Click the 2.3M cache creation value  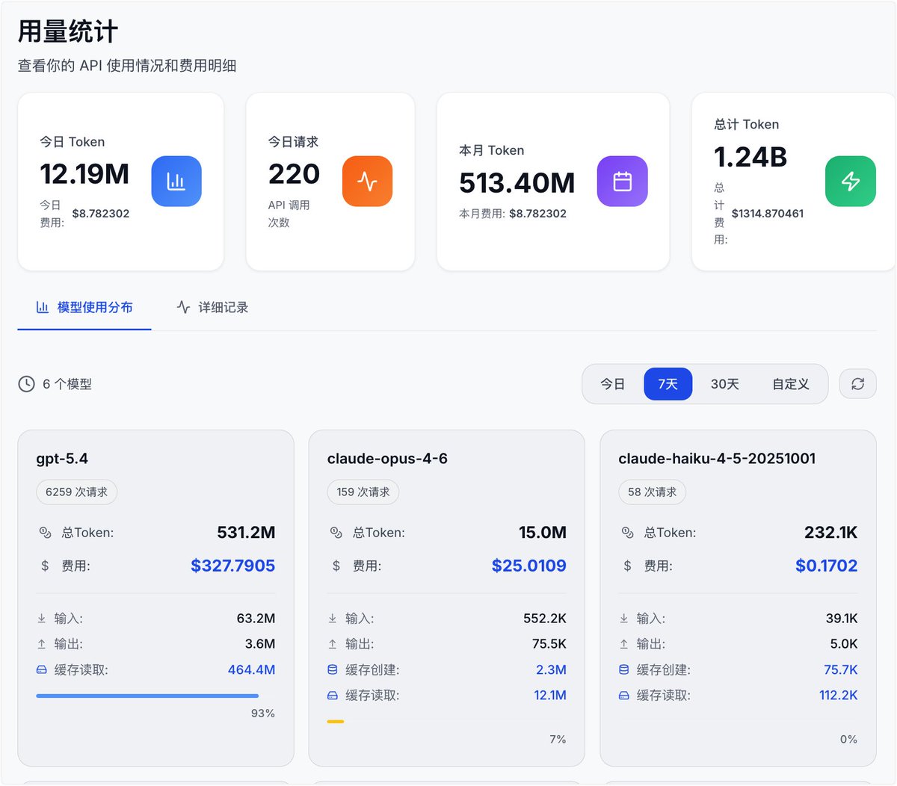551,670
